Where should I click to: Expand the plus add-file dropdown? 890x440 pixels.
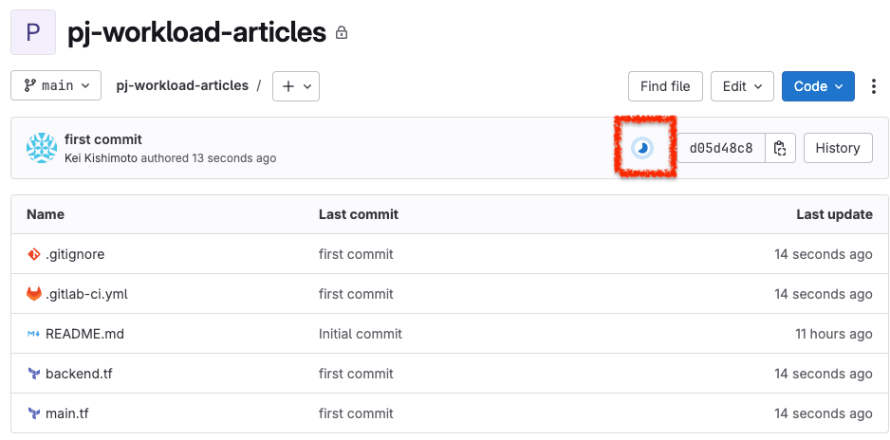(x=296, y=86)
